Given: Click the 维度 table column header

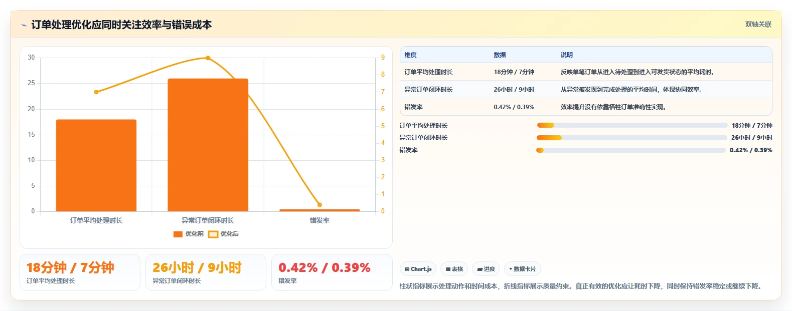Looking at the screenshot, I should 411,55.
